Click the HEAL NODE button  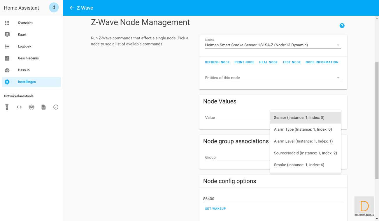(x=268, y=62)
